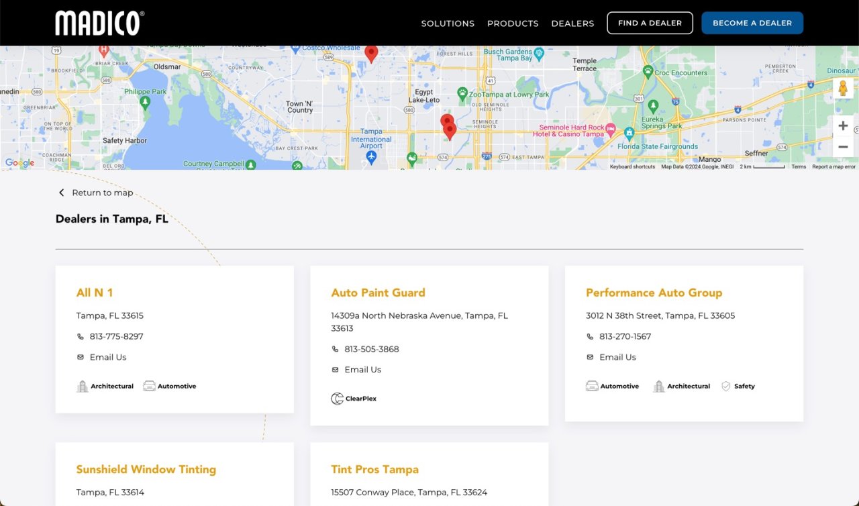Open Performance Auto Group dealer title
This screenshot has width=859, height=506.
click(654, 293)
